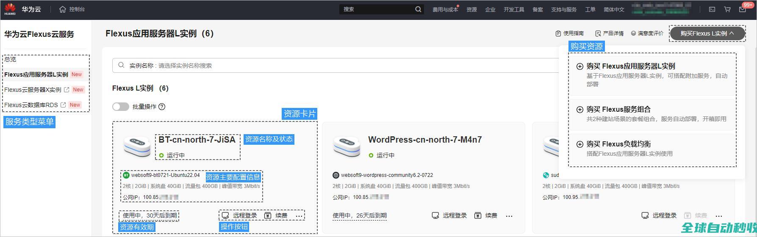Open 满意度评价 feedback link
Viewport: 757px width, 237px height.
[x=647, y=33]
